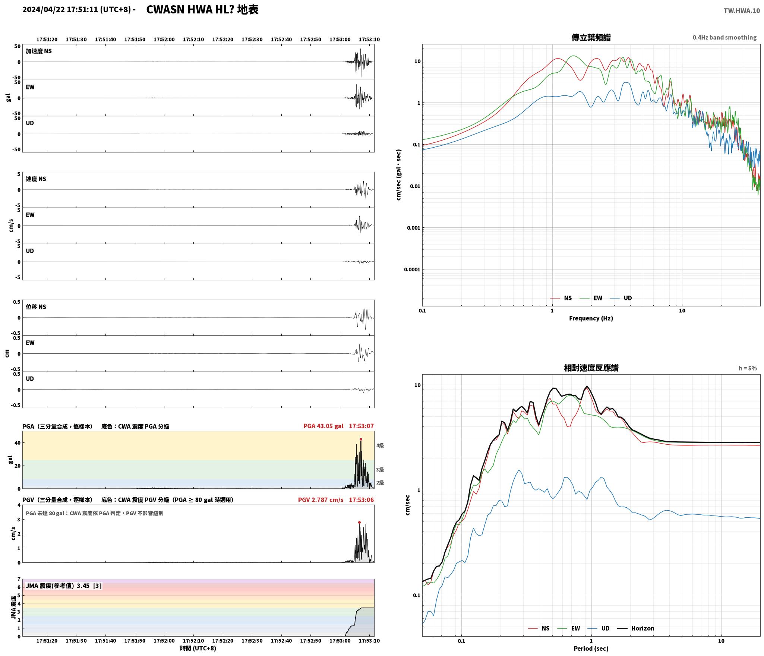
Task: Click the CWASN HWA HL? 地表 title
Action: pos(202,9)
